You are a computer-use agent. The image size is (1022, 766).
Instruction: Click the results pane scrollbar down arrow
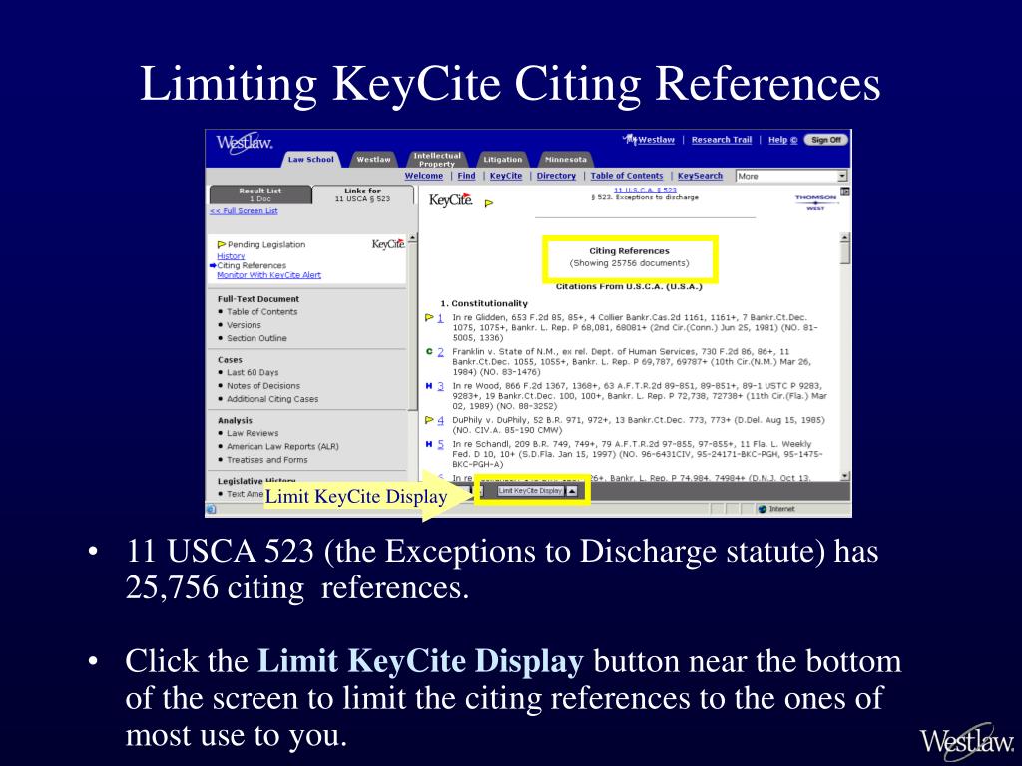845,476
